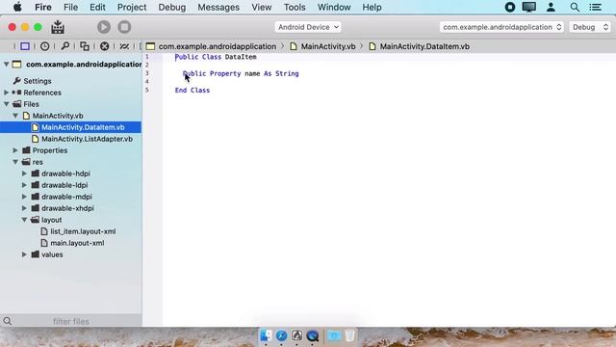Open the Messages menu

tap(218, 7)
